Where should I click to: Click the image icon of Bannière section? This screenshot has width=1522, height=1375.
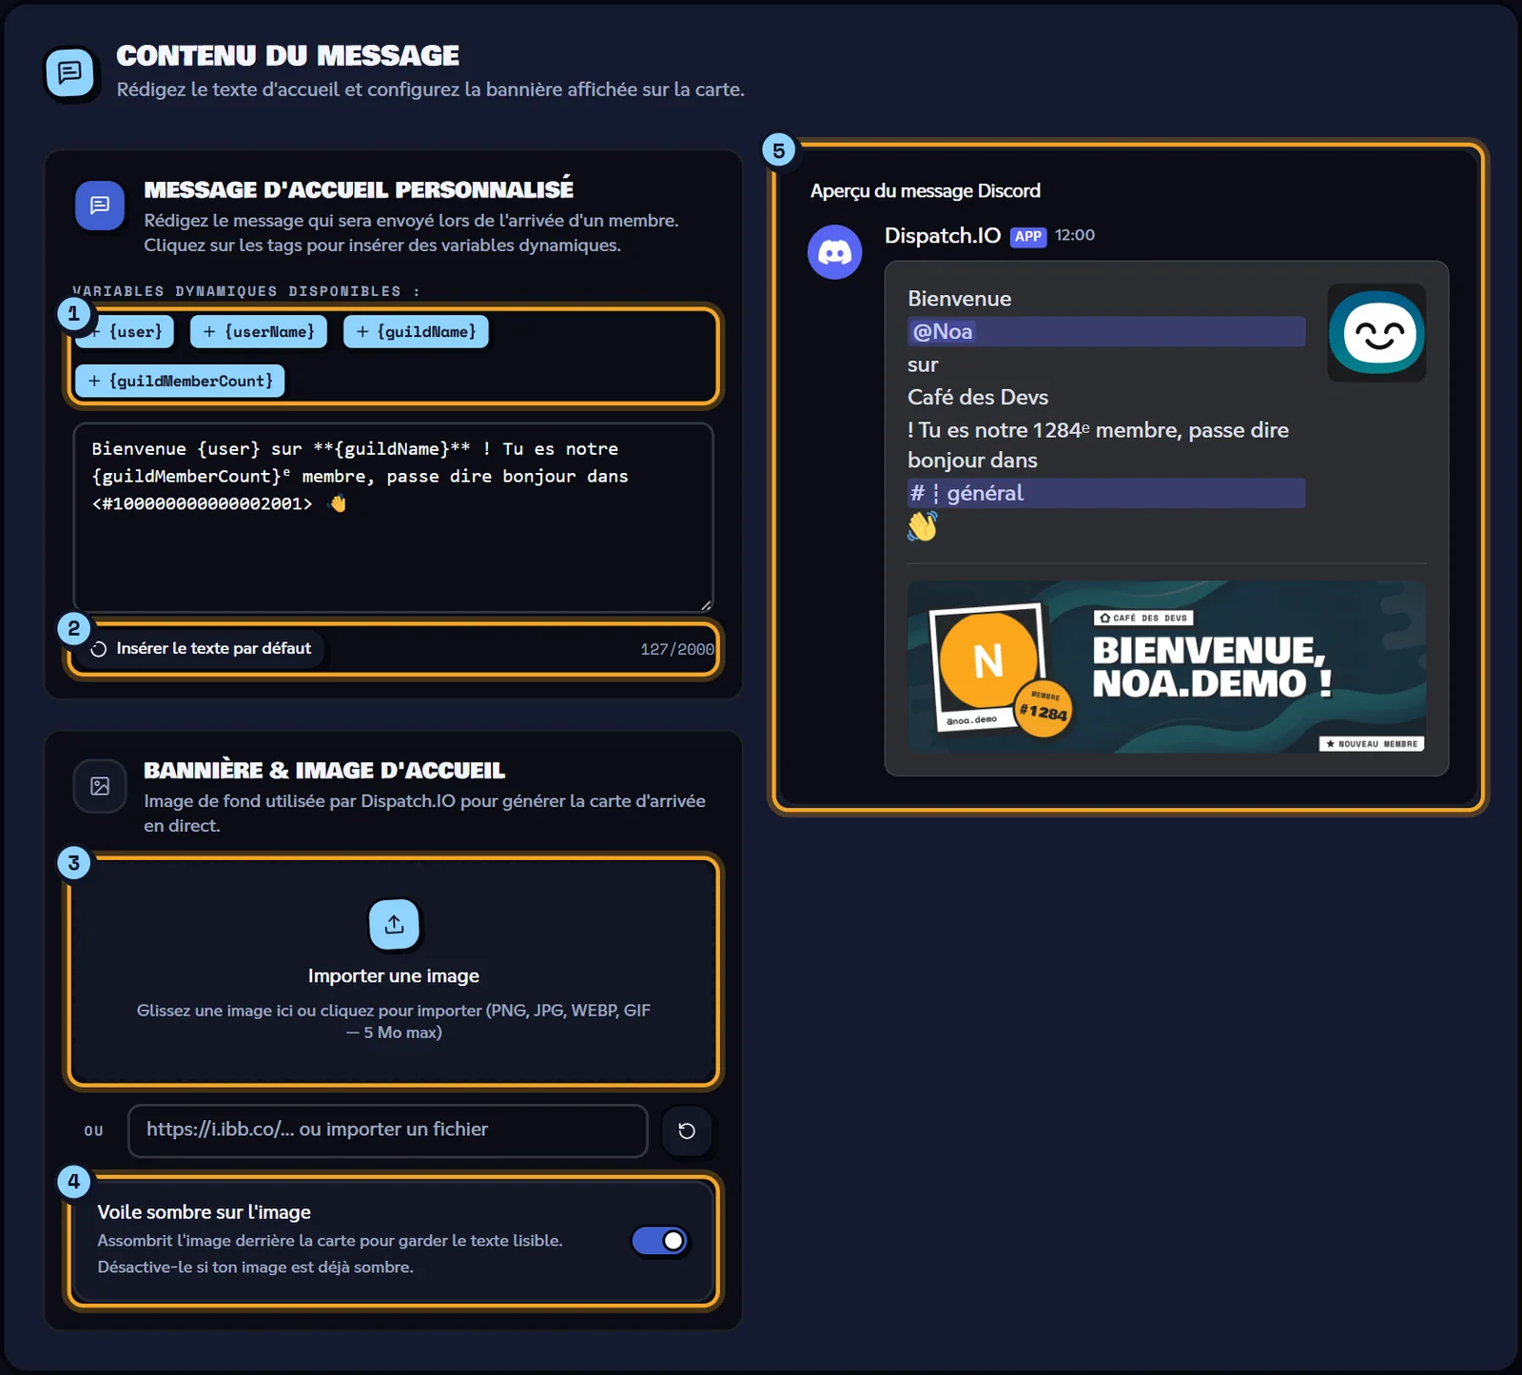[x=100, y=786]
